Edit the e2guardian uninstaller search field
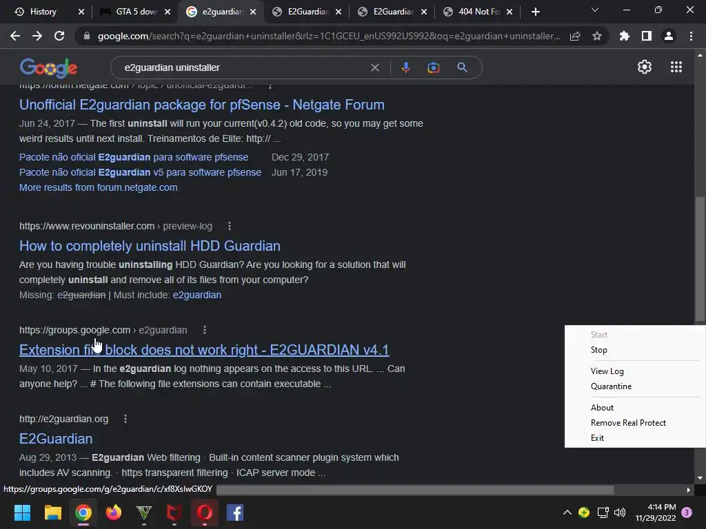Image resolution: width=706 pixels, height=529 pixels. coord(243,68)
